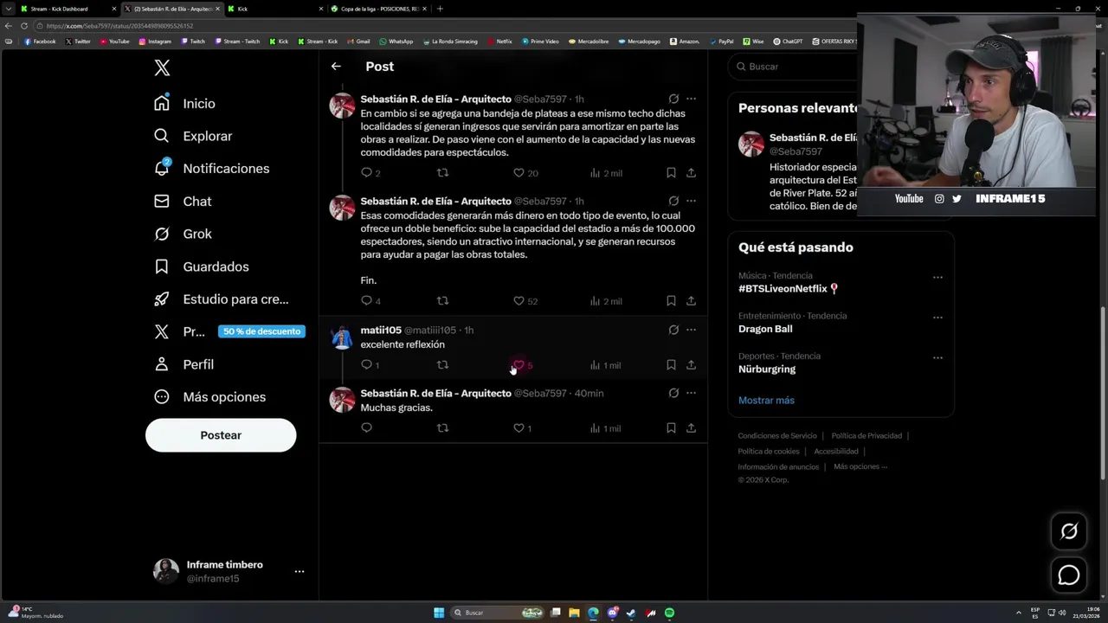Repost the 'Esas comodidades' post

(442, 301)
